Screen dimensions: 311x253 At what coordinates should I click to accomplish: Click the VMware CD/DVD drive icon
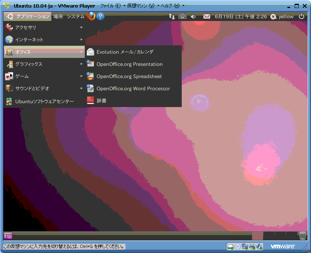pos(237,247)
